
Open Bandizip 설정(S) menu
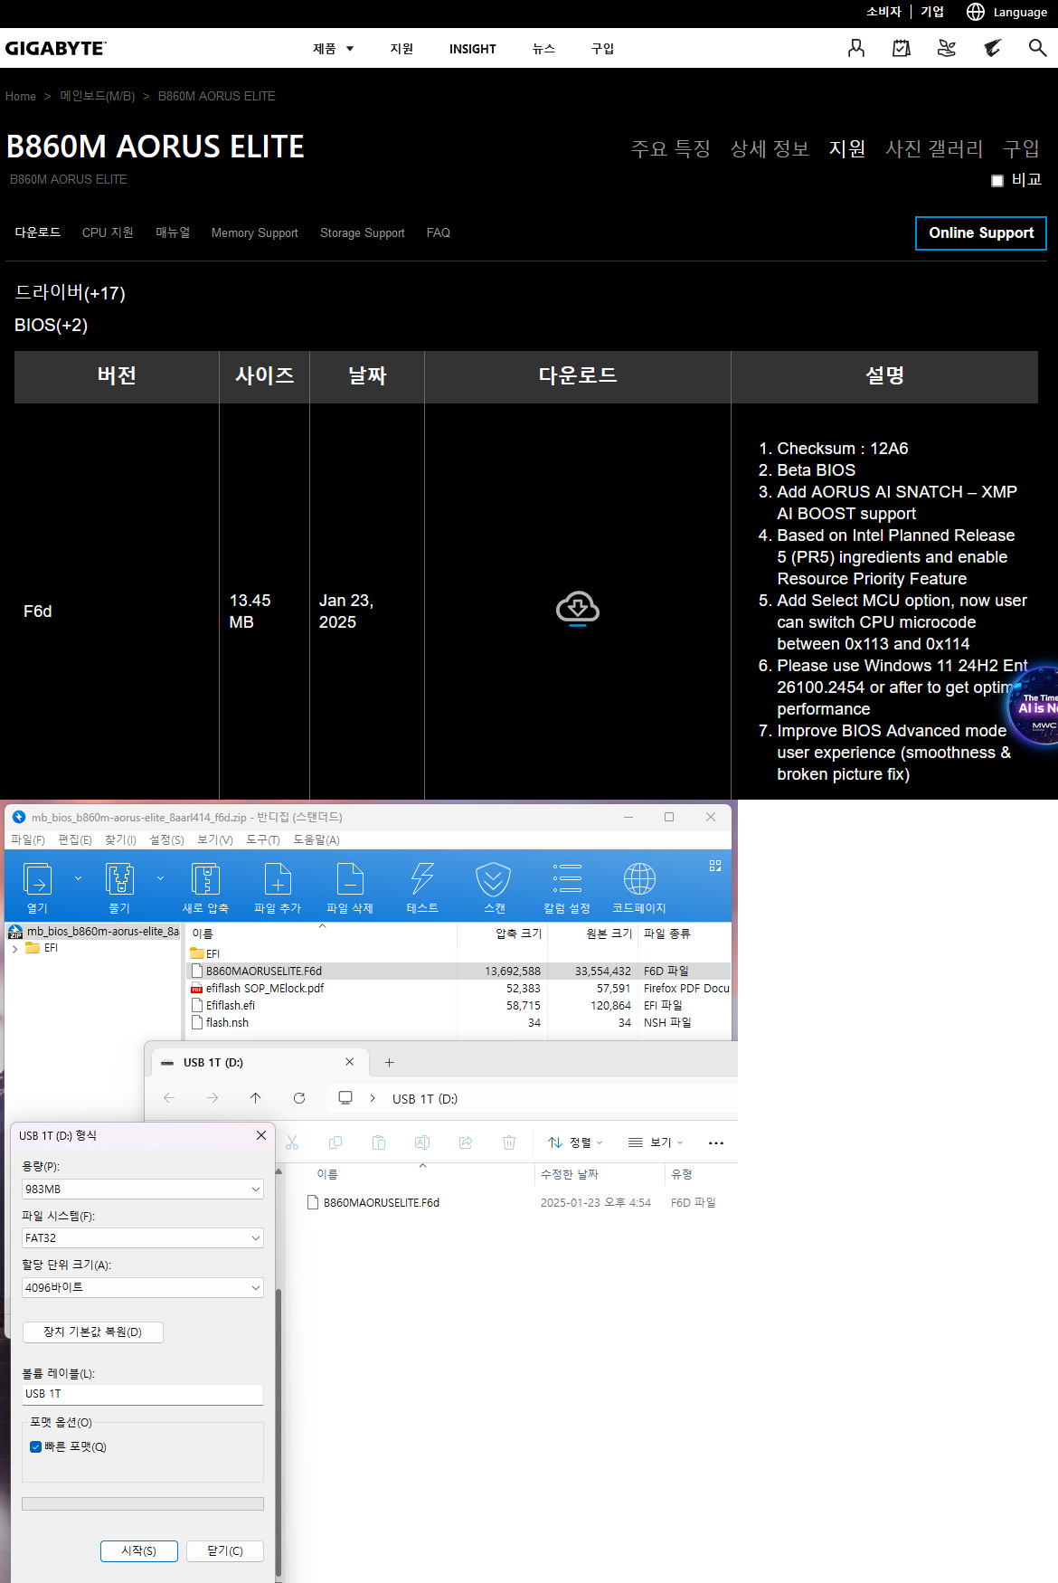pos(167,840)
